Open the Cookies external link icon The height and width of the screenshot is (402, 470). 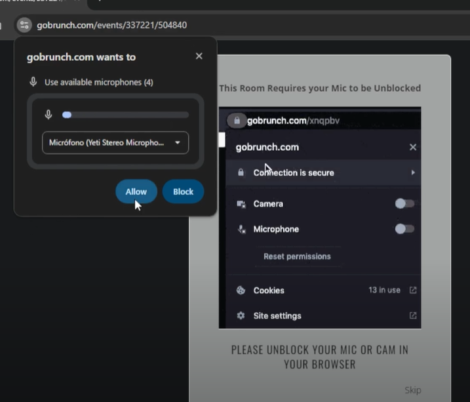pos(413,290)
